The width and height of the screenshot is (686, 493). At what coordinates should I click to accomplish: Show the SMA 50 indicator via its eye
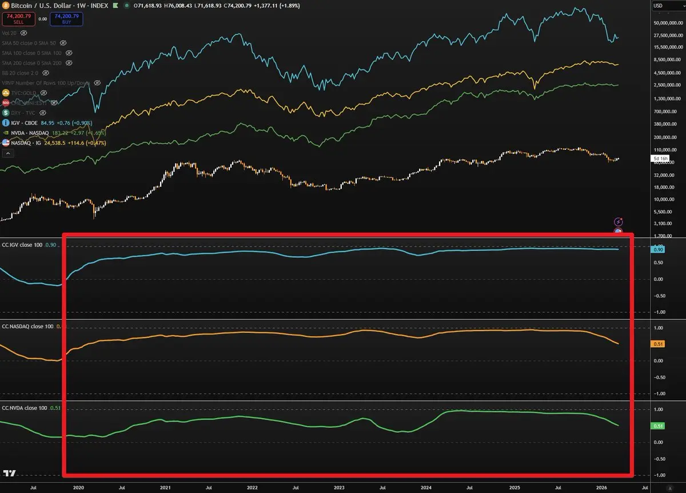[x=63, y=43]
